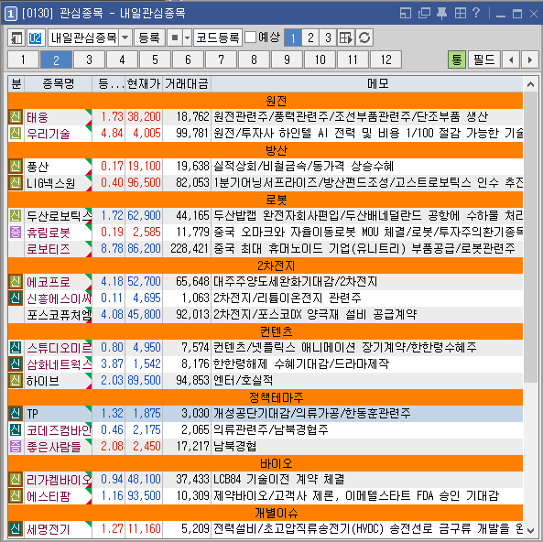Image resolution: width=543 pixels, height=542 pixels.
Task: Click the dark 신 icon beside 신흥에스이씨
Action: pos(16,298)
